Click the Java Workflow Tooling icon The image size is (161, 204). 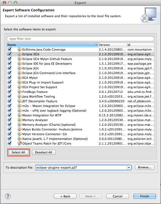click(x=20, y=96)
